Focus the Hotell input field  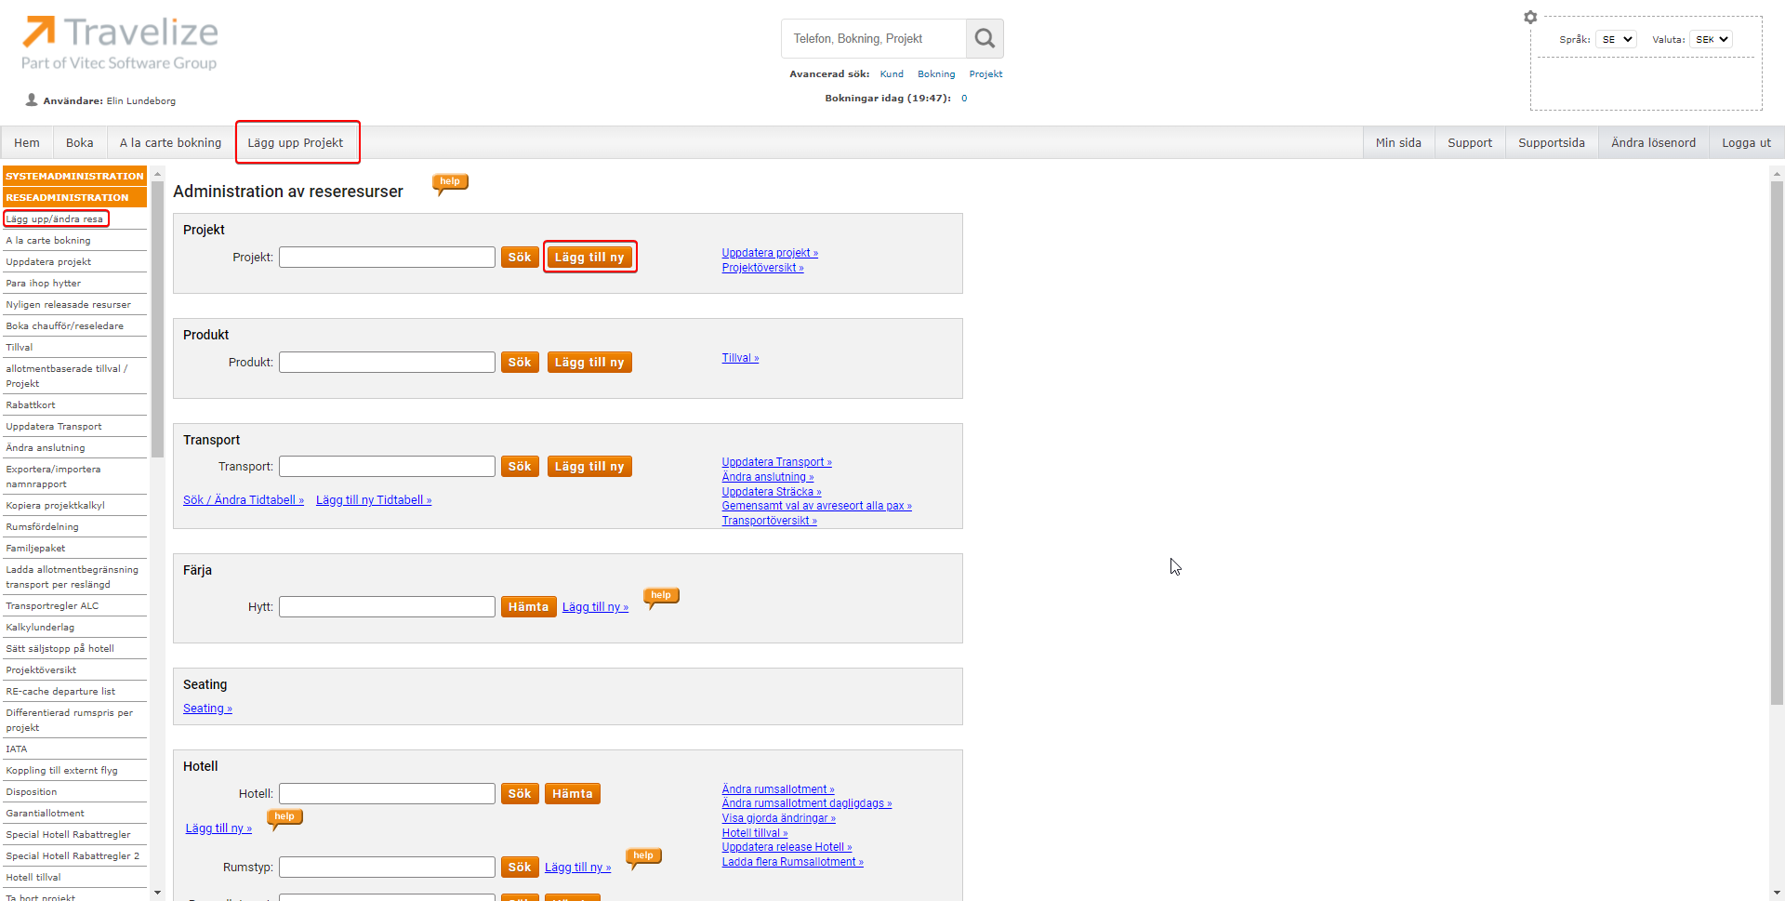(x=387, y=794)
